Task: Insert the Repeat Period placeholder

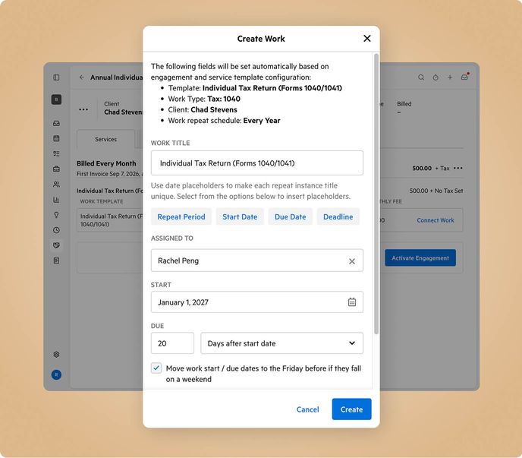Action: [181, 216]
